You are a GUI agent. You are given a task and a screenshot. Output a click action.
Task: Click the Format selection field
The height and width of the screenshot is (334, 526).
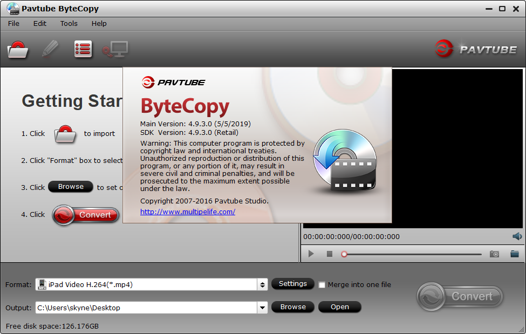(147, 285)
